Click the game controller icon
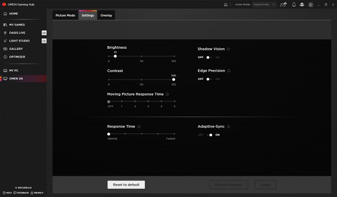The width and height of the screenshot is (337, 197). click(283, 5)
